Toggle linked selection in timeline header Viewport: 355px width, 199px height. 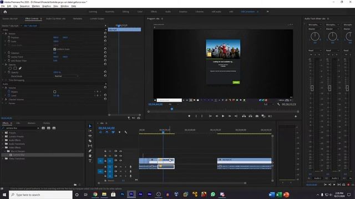(x=113, y=132)
